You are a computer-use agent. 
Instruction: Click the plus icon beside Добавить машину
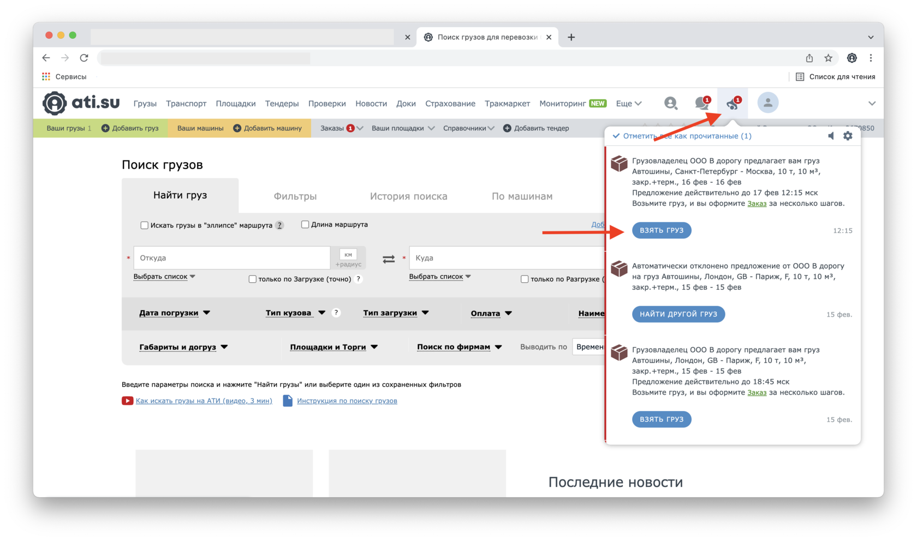(x=237, y=128)
